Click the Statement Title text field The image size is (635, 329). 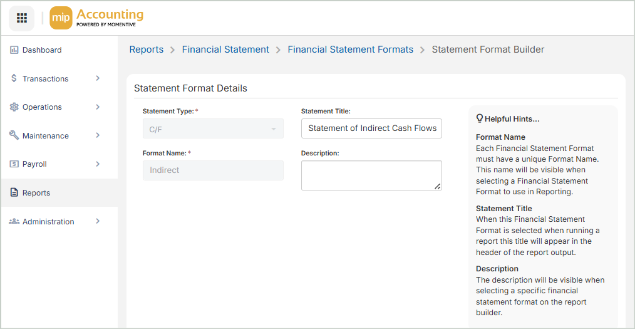[x=371, y=128]
